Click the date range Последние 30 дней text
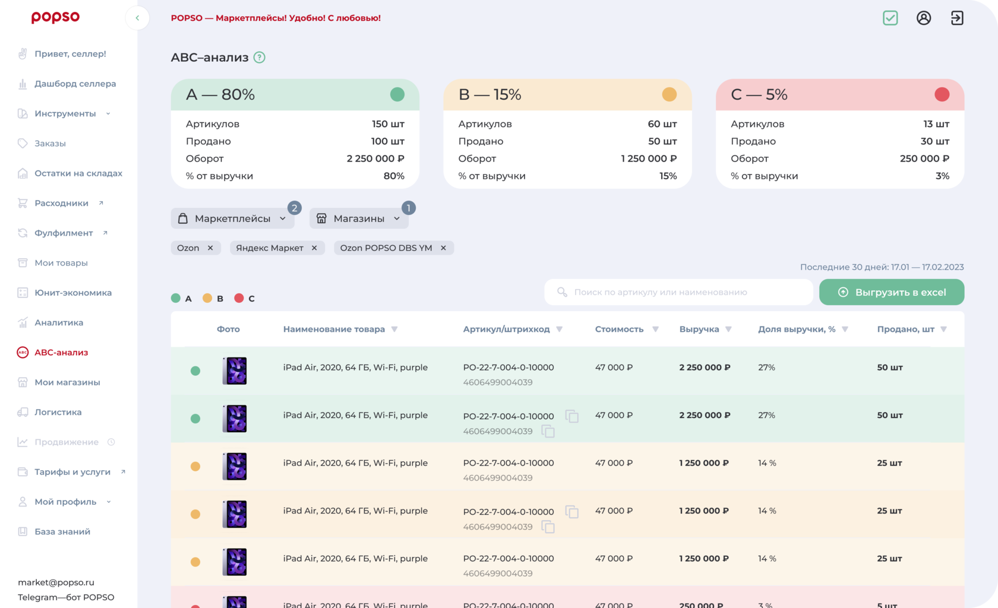Viewport: 998px width, 608px height. pyautogui.click(x=882, y=267)
